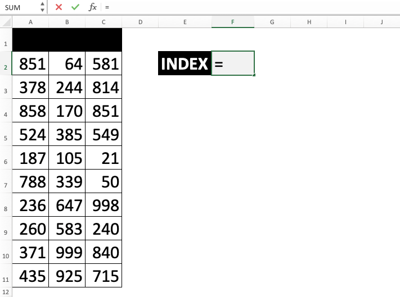Click cell B6 with value 105

[67, 158]
